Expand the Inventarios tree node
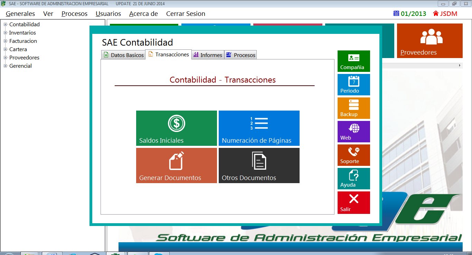The width and height of the screenshot is (472, 255). (5, 33)
